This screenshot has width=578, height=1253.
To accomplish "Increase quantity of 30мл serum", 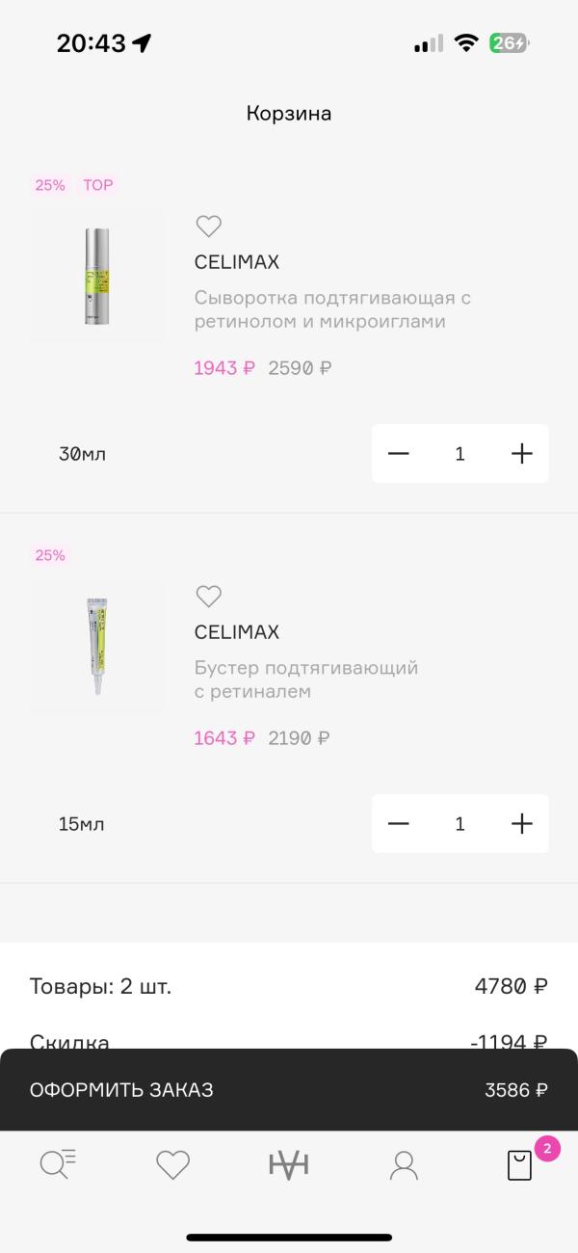I will point(521,454).
